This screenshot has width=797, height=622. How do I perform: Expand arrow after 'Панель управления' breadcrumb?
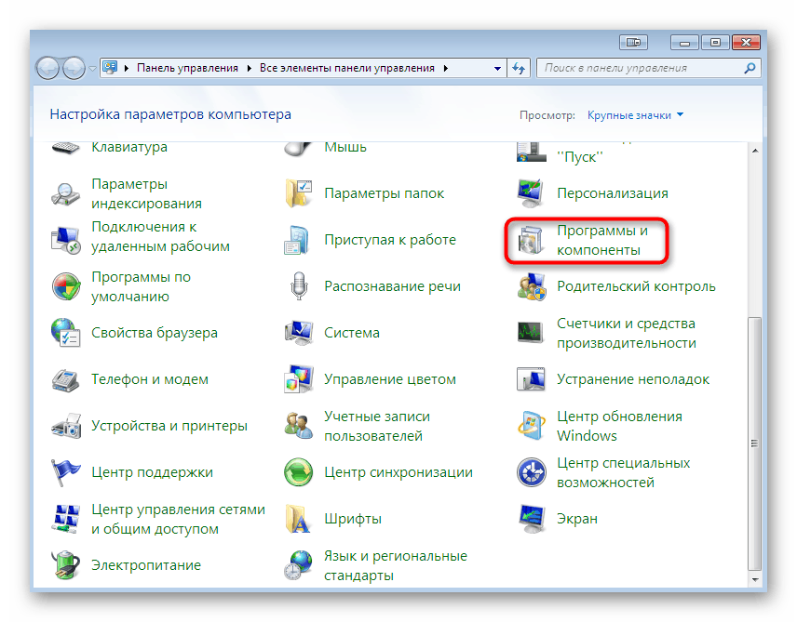tap(250, 68)
